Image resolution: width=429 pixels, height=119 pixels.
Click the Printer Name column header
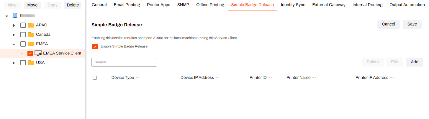click(298, 78)
